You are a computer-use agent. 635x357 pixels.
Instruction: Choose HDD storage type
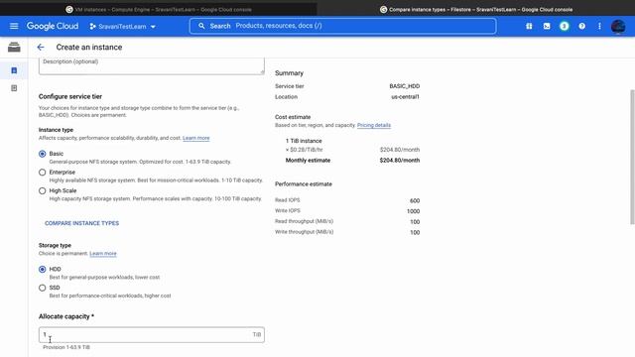[42, 269]
